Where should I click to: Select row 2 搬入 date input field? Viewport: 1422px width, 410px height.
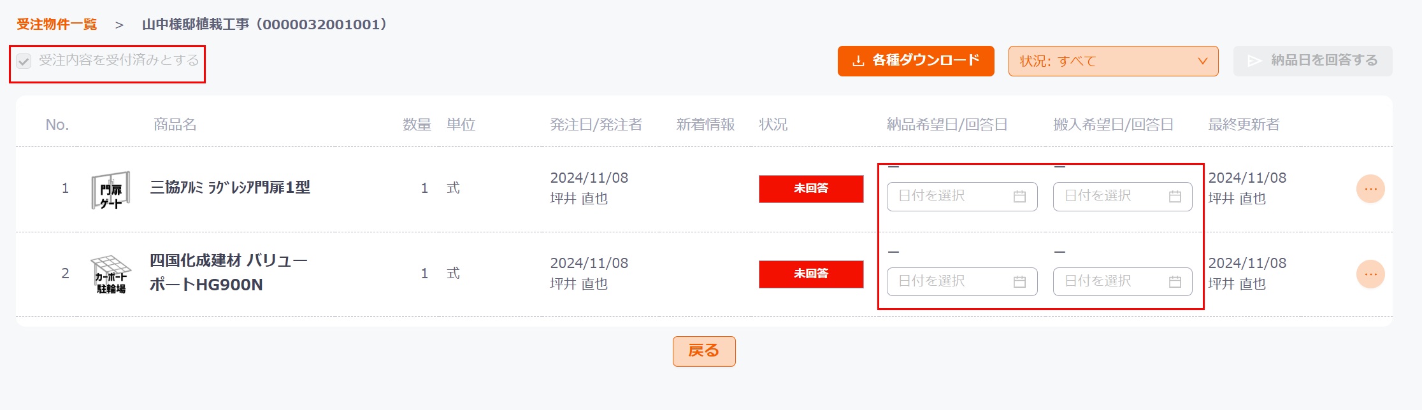1123,282
